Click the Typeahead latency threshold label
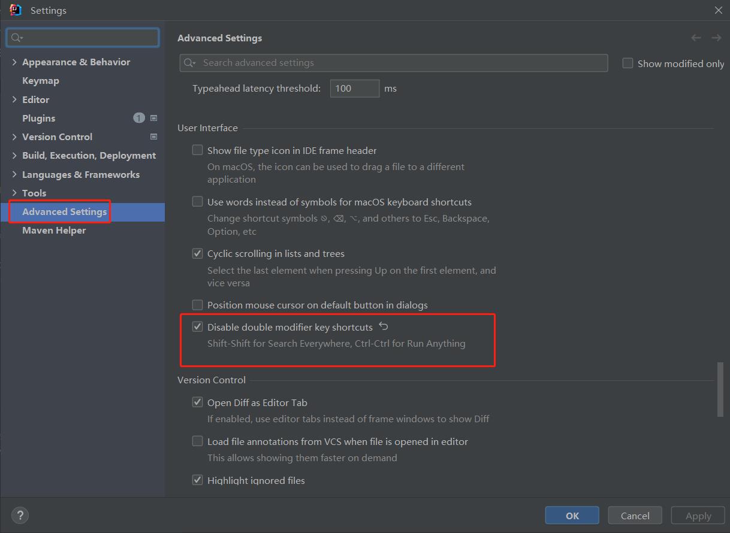This screenshot has height=533, width=730. 257,88
